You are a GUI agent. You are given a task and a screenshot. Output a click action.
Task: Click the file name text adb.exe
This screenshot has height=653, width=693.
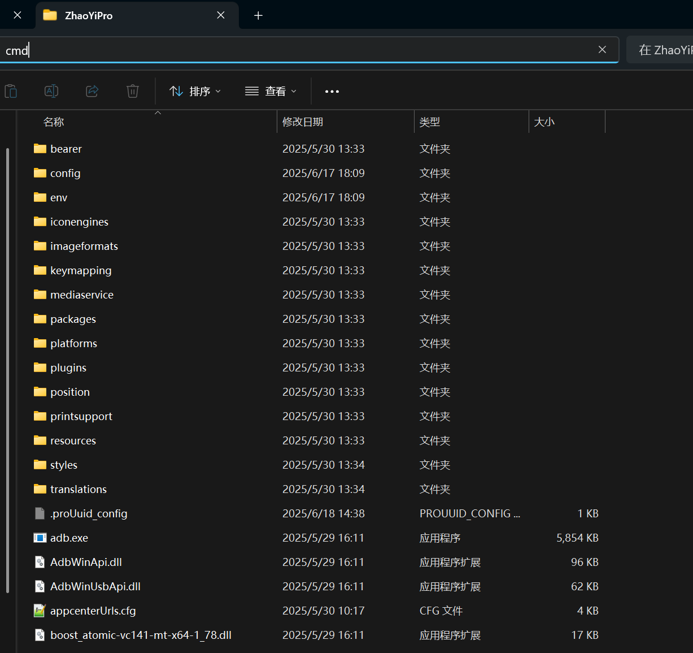point(69,538)
